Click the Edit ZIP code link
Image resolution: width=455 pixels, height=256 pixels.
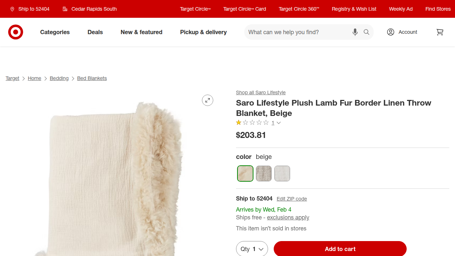(291, 199)
